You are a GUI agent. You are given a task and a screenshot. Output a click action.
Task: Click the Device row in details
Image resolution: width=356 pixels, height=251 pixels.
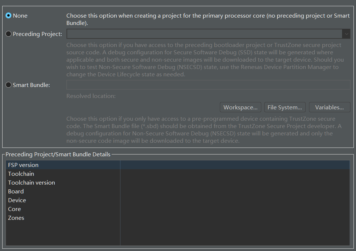click(178, 200)
